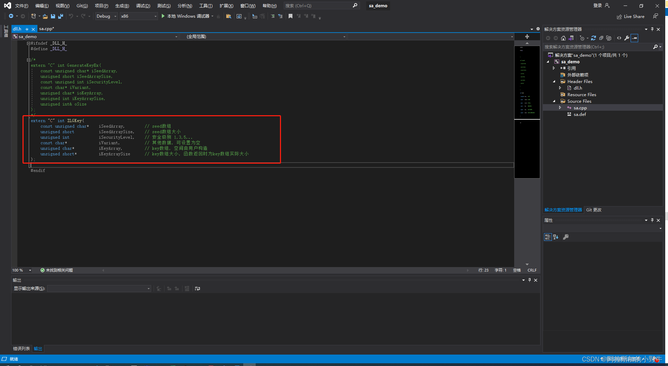Open the 文件(F) menu
Image resolution: width=668 pixels, height=366 pixels.
(x=21, y=6)
